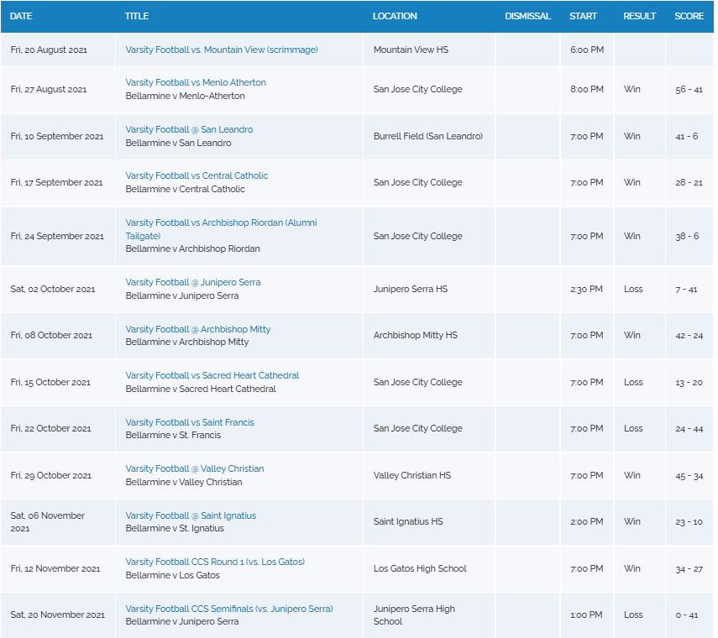Click the score 34 - 27
The image size is (718, 638).
pos(689,569)
